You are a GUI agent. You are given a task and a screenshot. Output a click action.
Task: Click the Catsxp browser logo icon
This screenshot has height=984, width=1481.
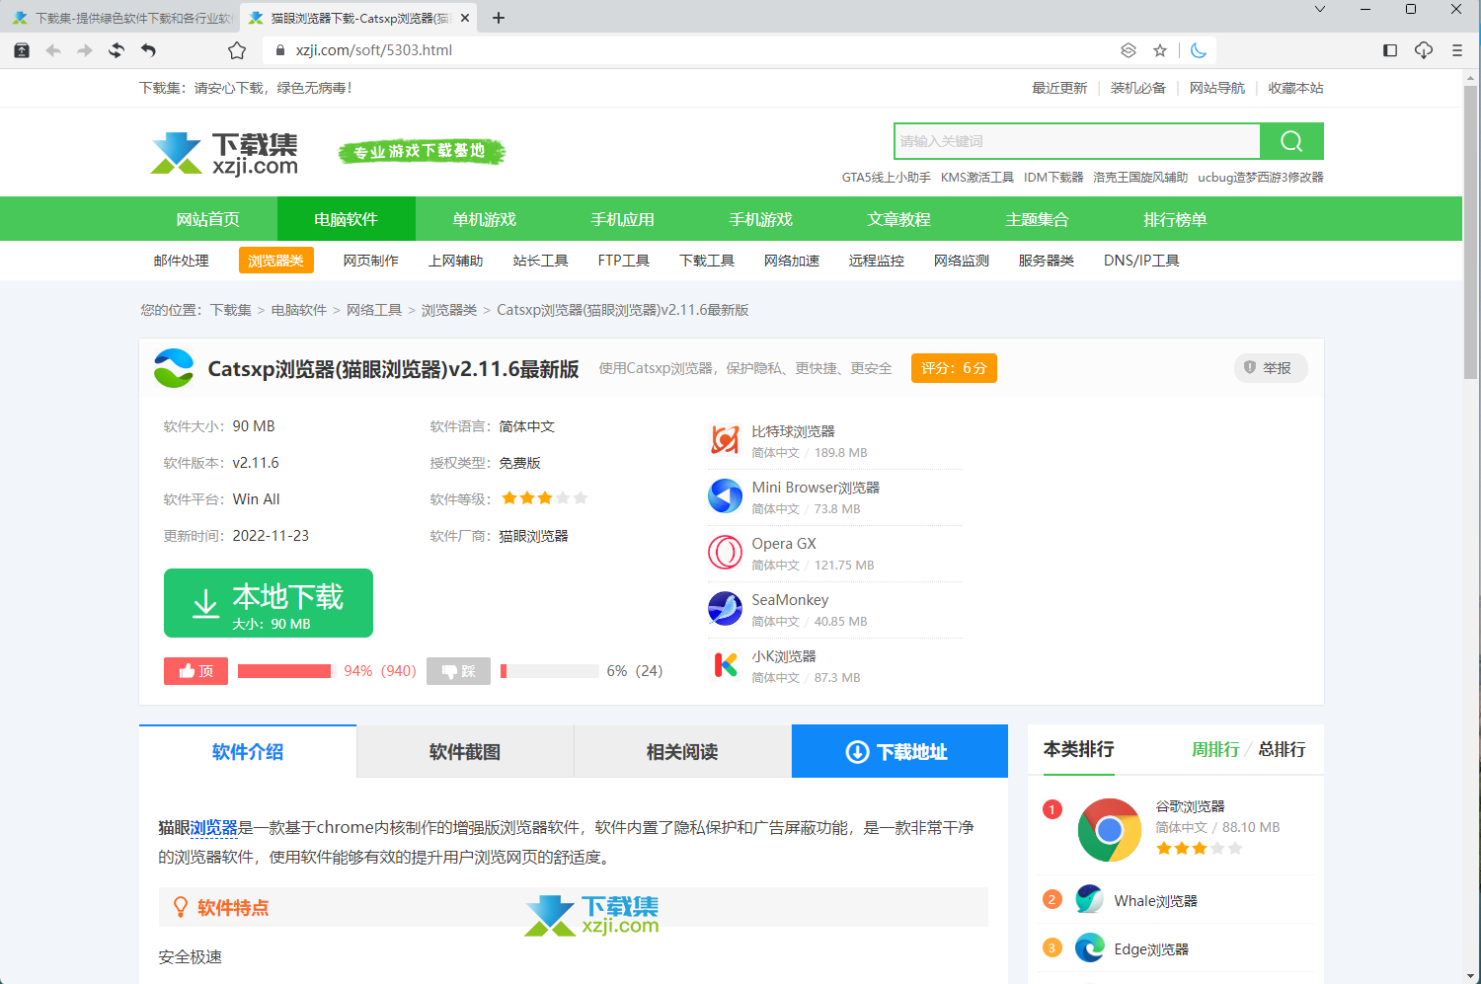(174, 368)
